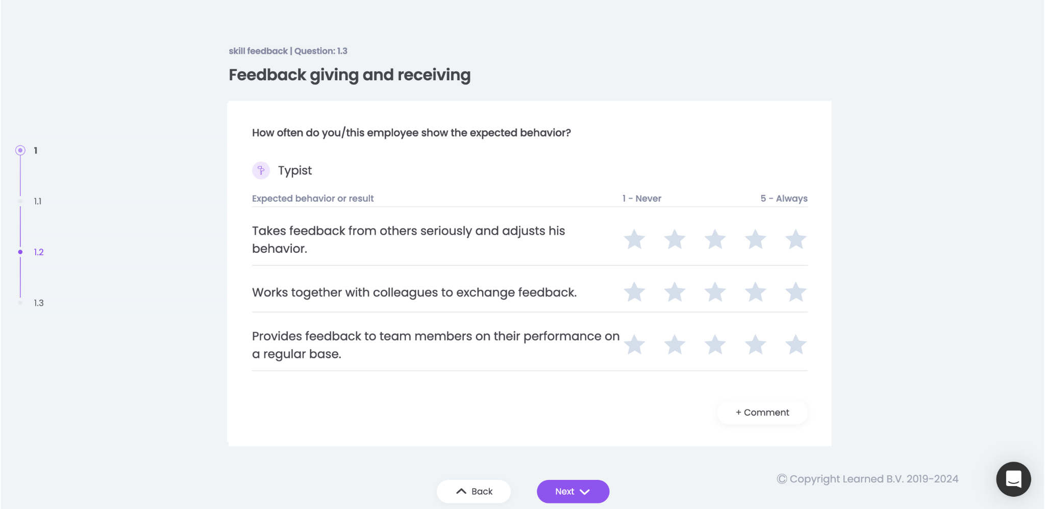Jump to section 1 in progress sidebar
Image resolution: width=1045 pixels, height=509 pixels.
pos(35,150)
